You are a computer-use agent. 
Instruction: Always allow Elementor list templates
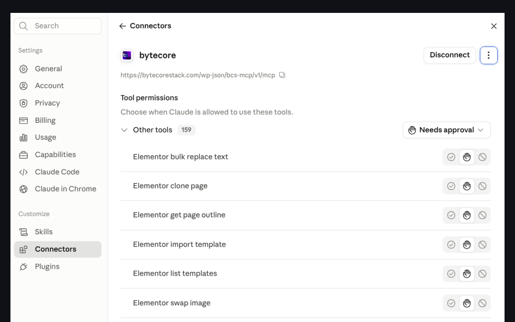click(x=451, y=274)
